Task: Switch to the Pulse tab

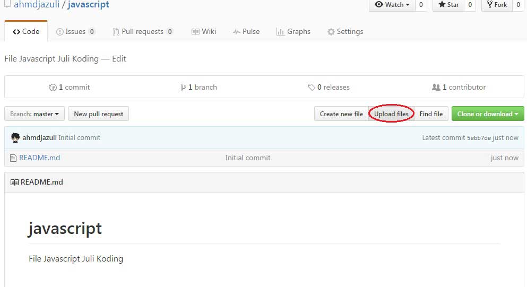Action: click(x=246, y=32)
